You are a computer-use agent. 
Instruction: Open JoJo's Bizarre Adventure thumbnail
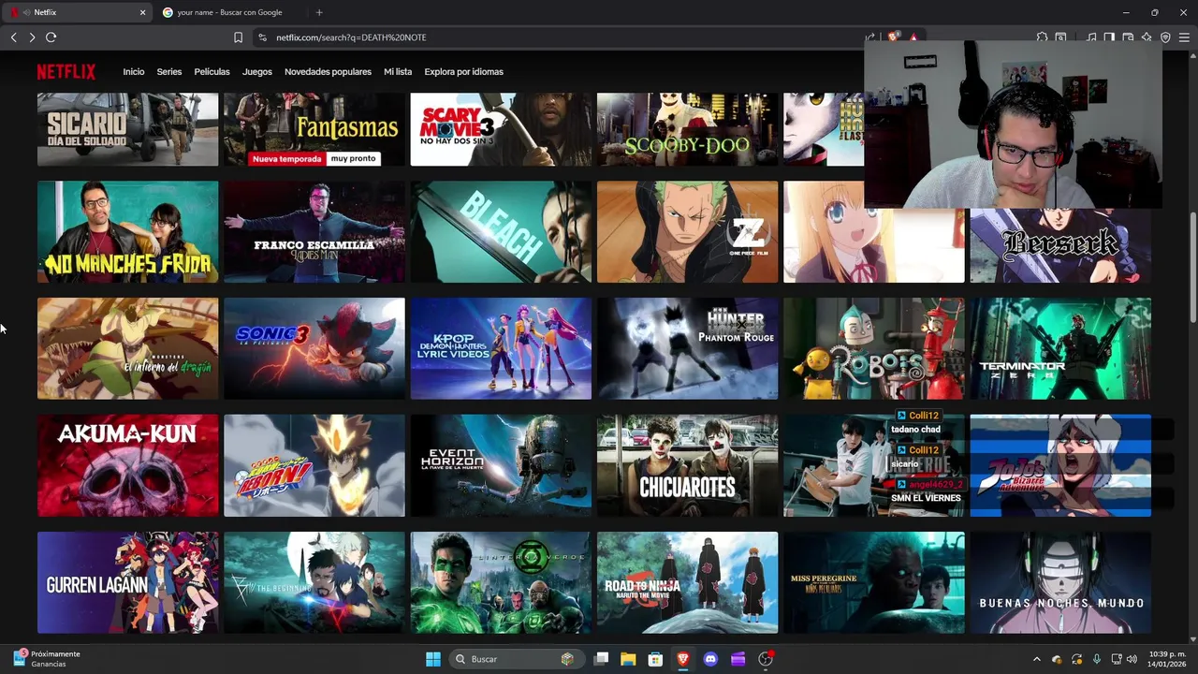(1060, 465)
